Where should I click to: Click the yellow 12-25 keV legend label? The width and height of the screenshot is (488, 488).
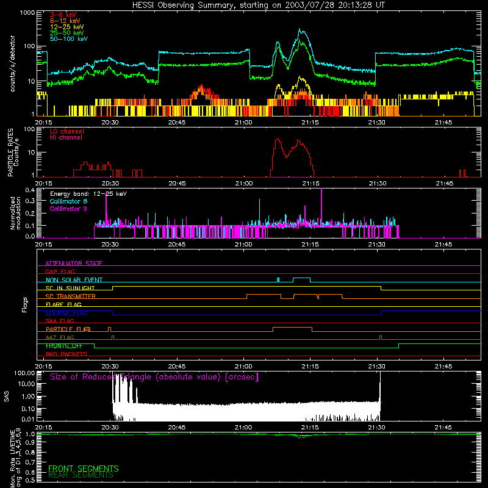click(x=66, y=27)
